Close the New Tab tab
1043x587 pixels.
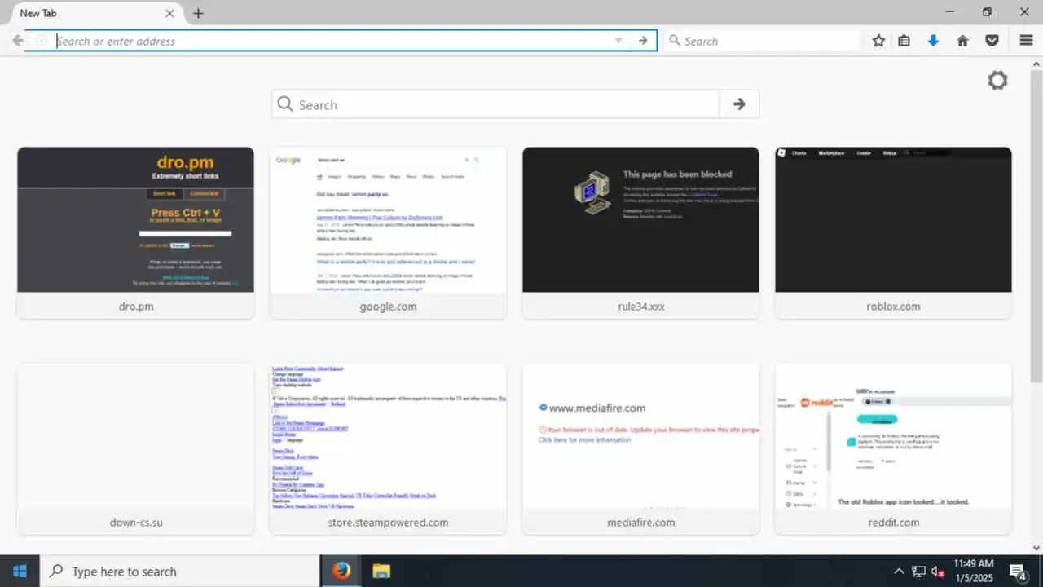pos(169,13)
